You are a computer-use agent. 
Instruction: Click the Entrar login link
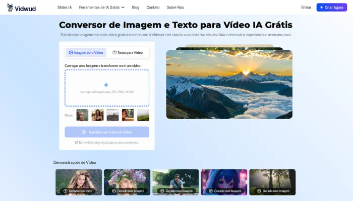(306, 8)
